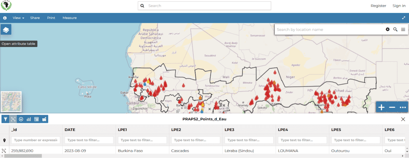Select Print in the toolbar

51,18
